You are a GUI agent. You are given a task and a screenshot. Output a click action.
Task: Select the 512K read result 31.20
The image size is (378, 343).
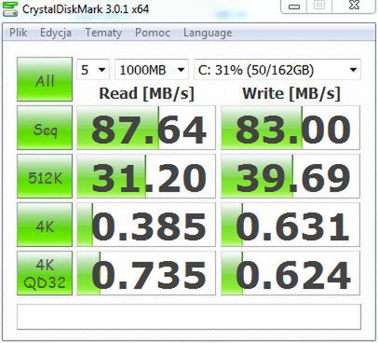point(146,176)
